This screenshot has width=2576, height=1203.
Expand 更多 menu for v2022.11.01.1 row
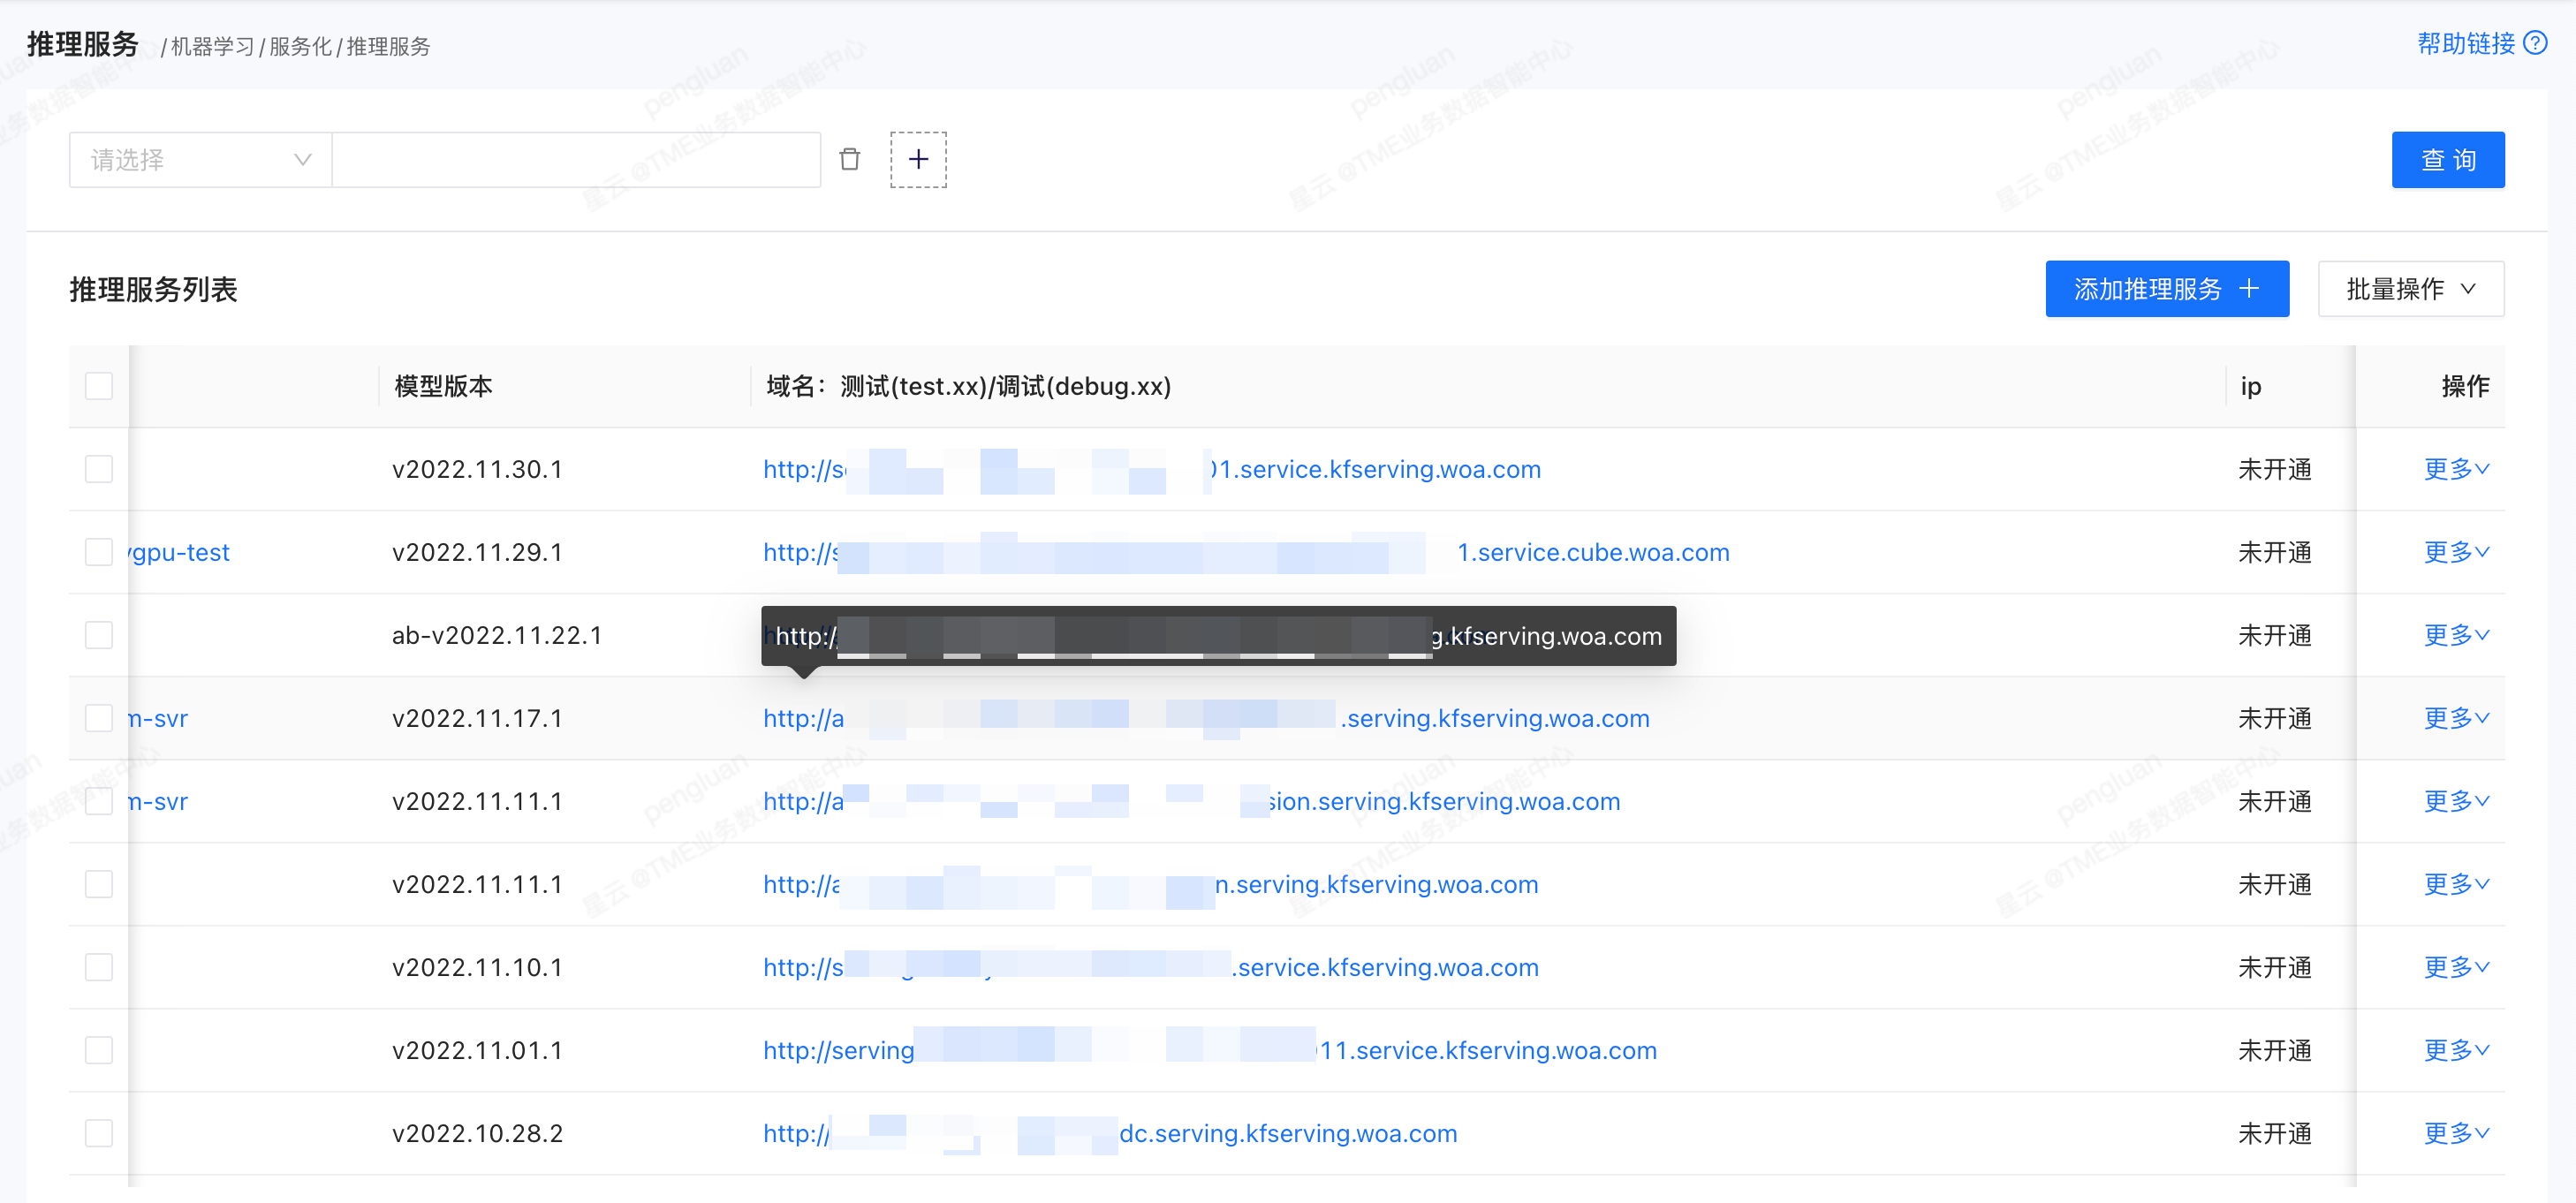[x=2455, y=1050]
